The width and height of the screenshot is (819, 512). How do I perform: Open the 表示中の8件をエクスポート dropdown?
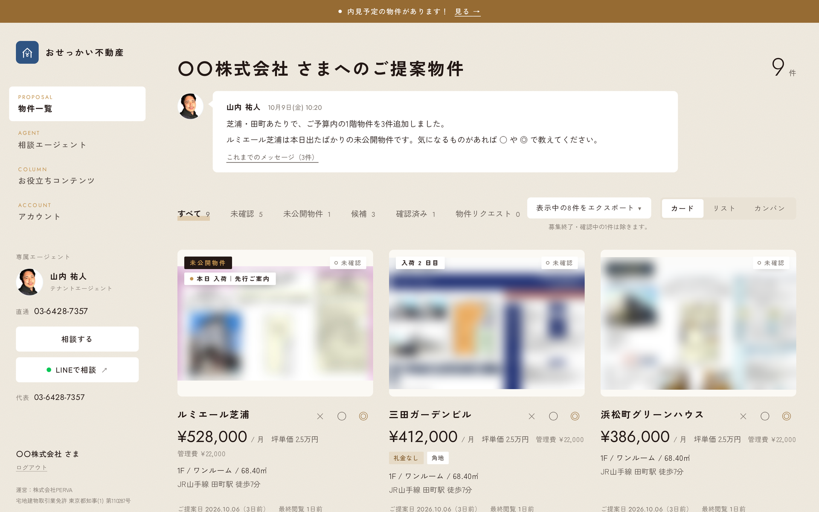point(589,208)
